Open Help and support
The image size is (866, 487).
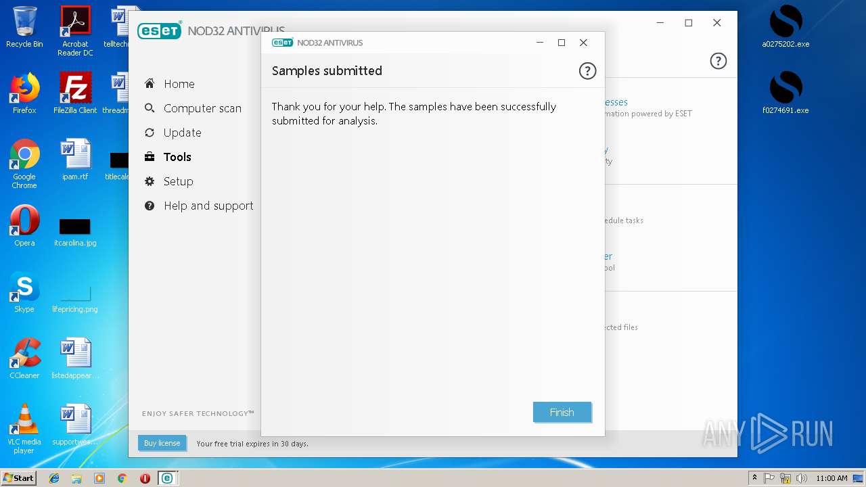coord(208,206)
